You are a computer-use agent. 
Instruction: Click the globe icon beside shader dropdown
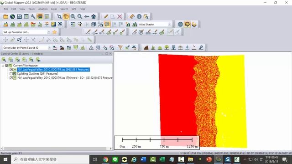[x=180, y=24]
